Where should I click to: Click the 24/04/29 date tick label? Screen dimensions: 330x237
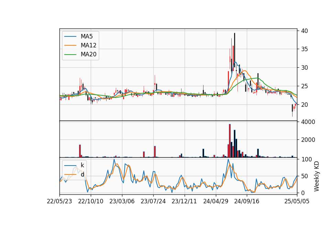[x=216, y=201]
